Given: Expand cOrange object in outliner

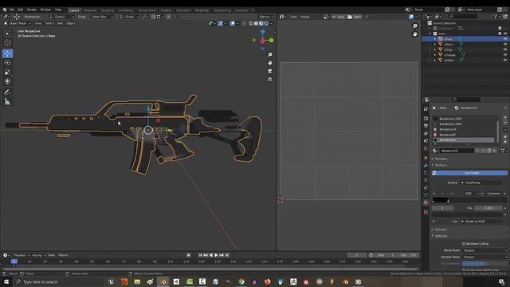Looking at the screenshot, I should (x=435, y=55).
